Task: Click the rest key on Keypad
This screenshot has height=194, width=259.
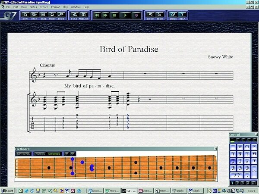Action: click(237, 175)
